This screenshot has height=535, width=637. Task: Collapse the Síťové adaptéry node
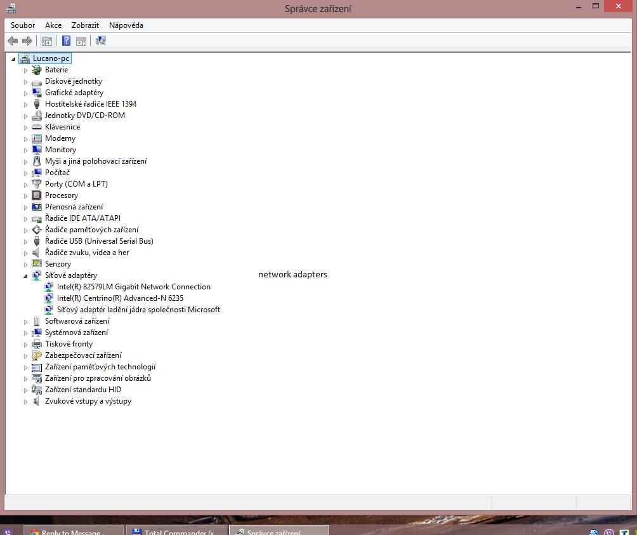(x=25, y=276)
